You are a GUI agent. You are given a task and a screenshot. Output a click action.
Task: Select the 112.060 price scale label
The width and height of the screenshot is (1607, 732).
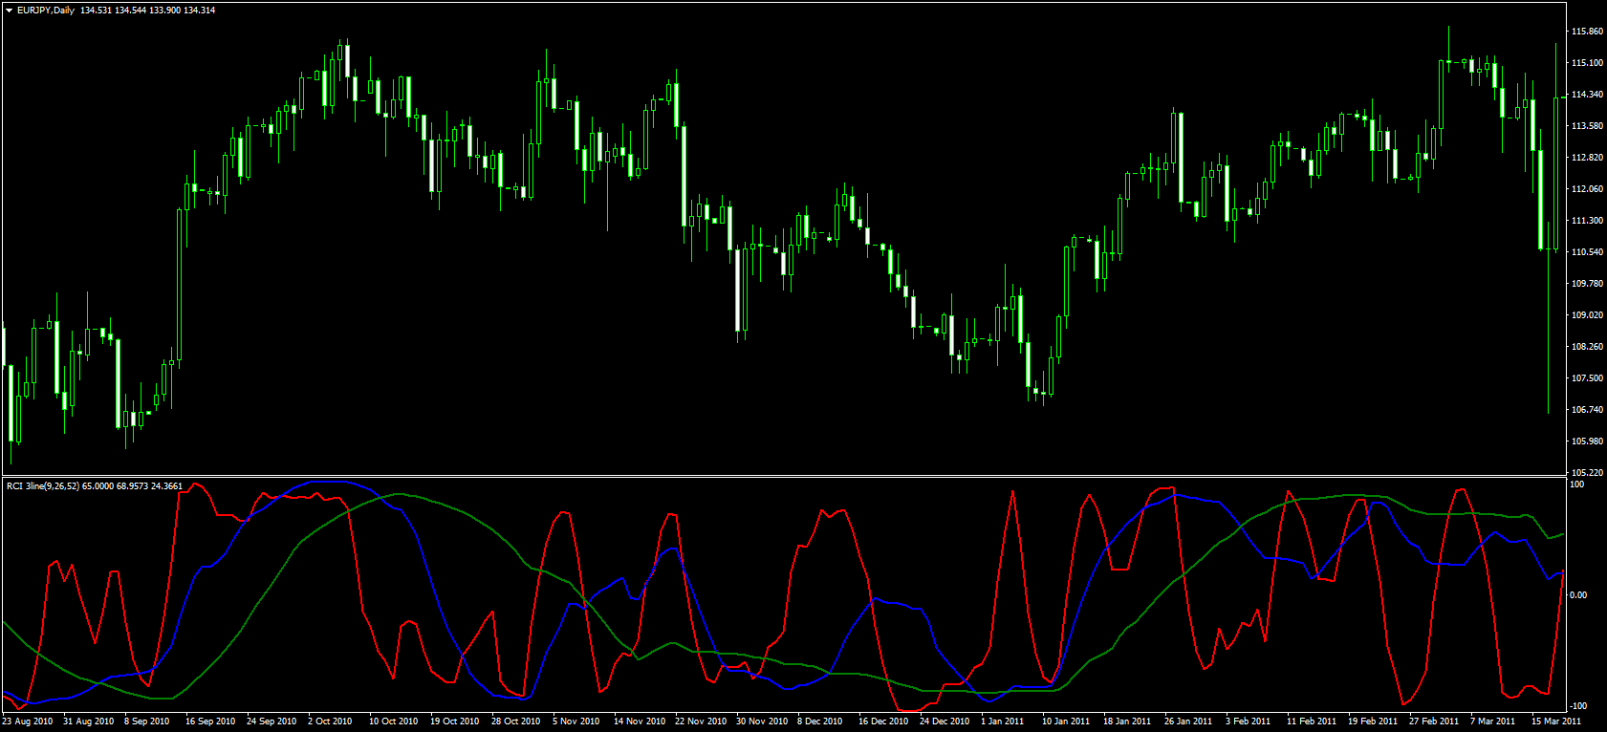coord(1586,189)
